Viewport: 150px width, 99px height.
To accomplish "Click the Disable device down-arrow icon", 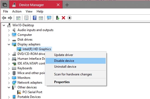I will (x=70, y=18).
